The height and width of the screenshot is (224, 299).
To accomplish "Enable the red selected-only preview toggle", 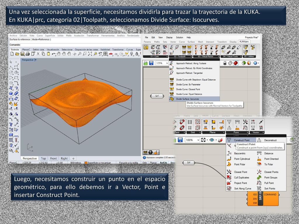I will click(x=236, y=63).
